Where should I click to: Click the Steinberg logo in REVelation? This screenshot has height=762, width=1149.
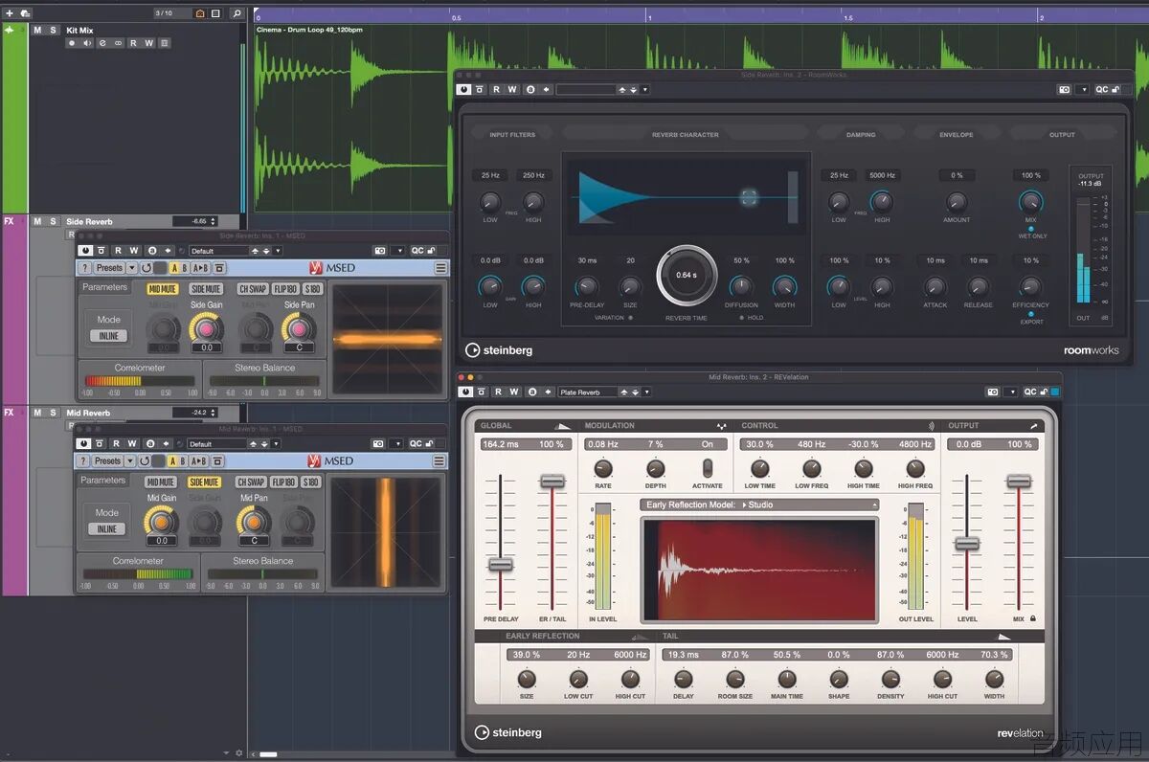pyautogui.click(x=508, y=732)
